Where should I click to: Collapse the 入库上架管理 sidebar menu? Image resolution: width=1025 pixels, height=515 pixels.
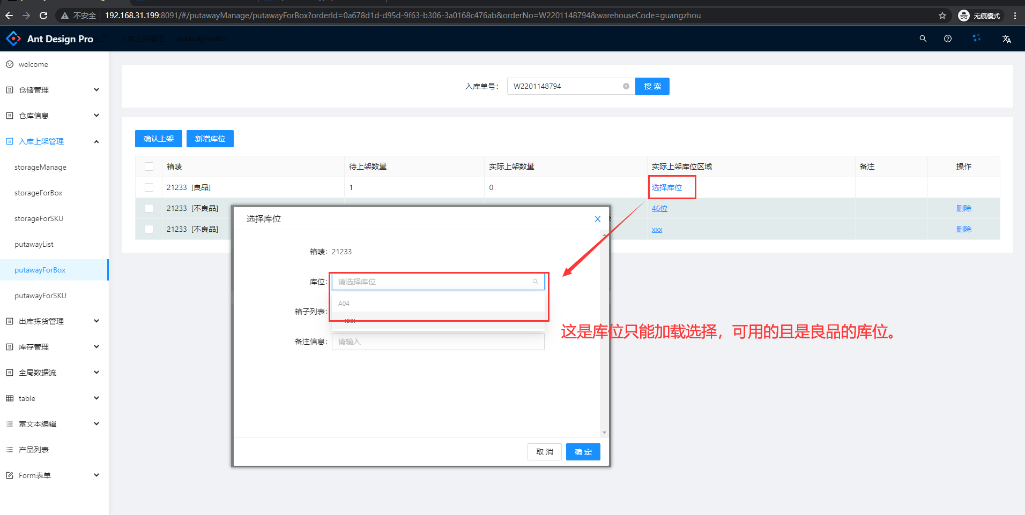(53, 141)
